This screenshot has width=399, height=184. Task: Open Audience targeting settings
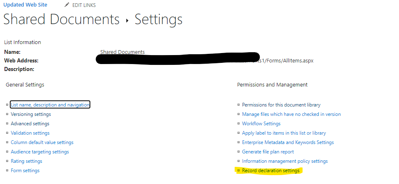pyautogui.click(x=40, y=152)
